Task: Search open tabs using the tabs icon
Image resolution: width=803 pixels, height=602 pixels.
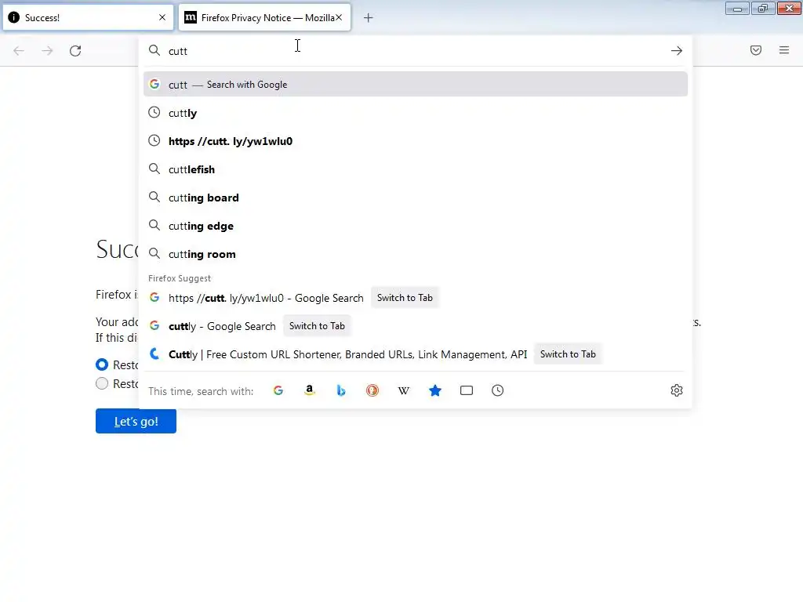Action: [x=467, y=390]
